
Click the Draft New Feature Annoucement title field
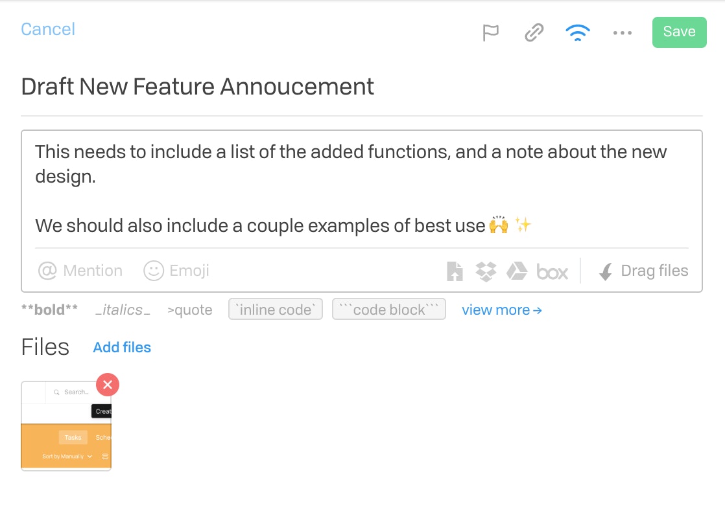pos(198,86)
